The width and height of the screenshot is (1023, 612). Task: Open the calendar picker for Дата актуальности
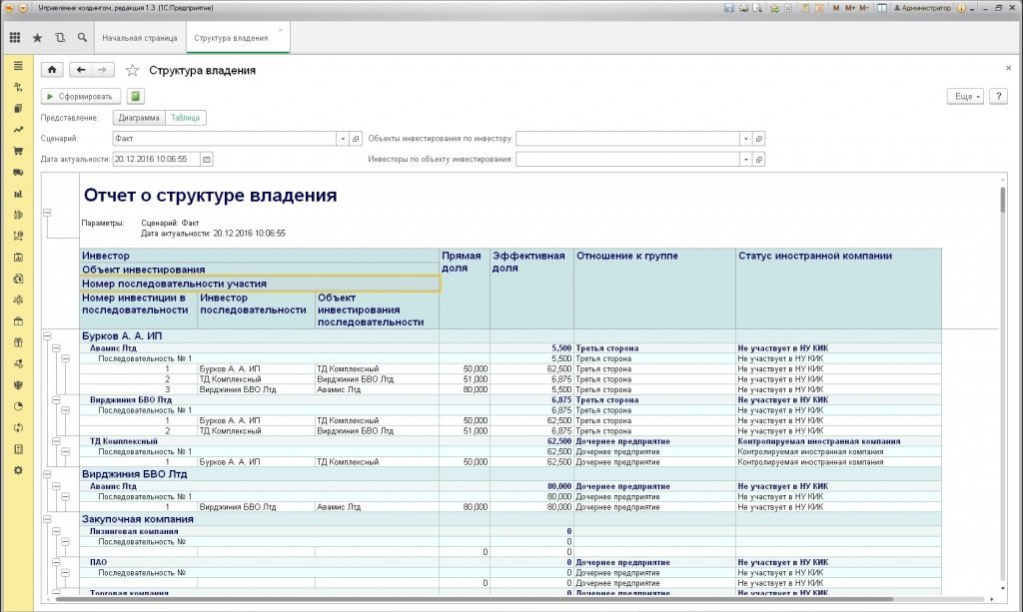click(207, 159)
